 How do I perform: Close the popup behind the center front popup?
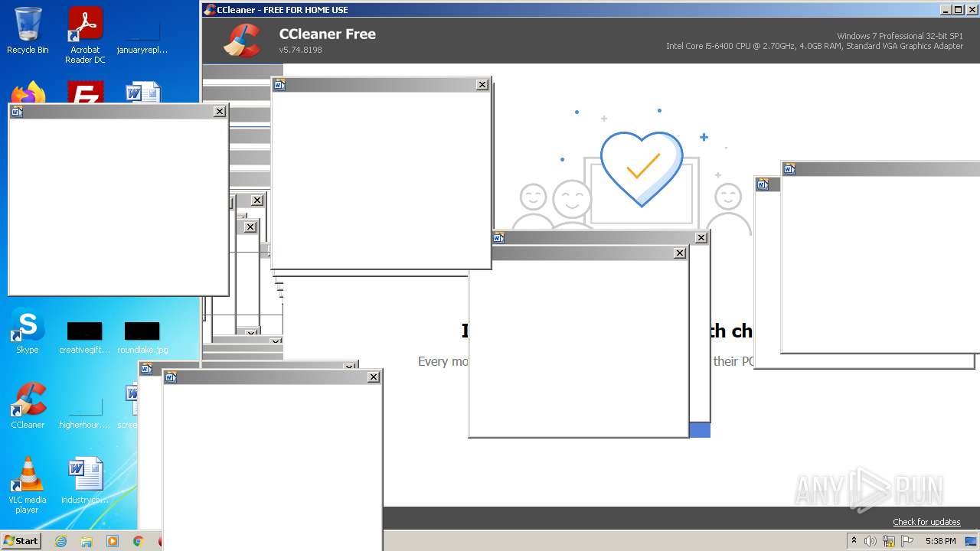tap(701, 238)
